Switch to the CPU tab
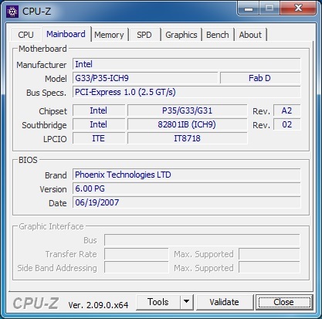This screenshot has height=319, width=322. tap(25, 35)
